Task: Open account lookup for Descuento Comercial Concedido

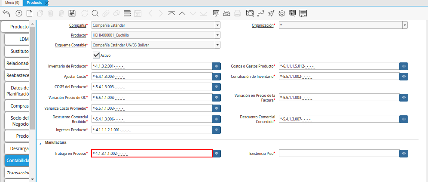Action: (x=404, y=119)
